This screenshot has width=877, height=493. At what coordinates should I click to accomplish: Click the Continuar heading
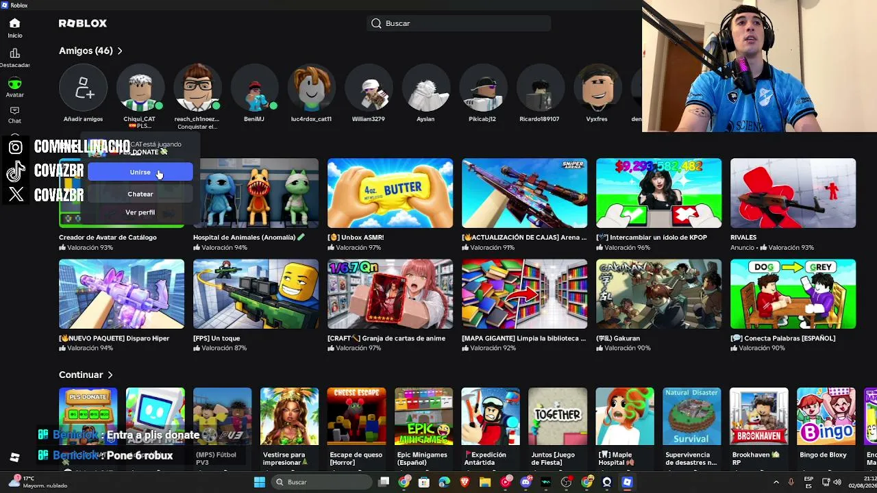coord(81,375)
